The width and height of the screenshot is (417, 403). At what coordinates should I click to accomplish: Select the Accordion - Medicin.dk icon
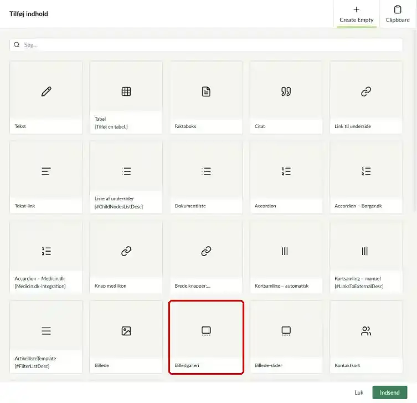click(47, 251)
